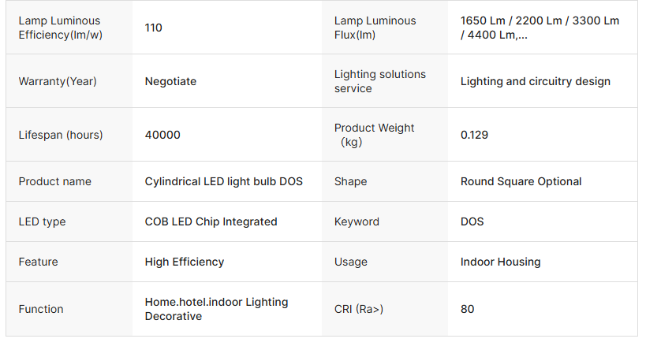646x346 pixels.
Task: Select Lighting and circuitry design text
Action: (x=535, y=81)
